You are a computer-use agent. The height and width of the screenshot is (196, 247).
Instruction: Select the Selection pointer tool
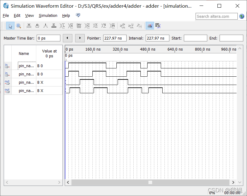coord(10,26)
